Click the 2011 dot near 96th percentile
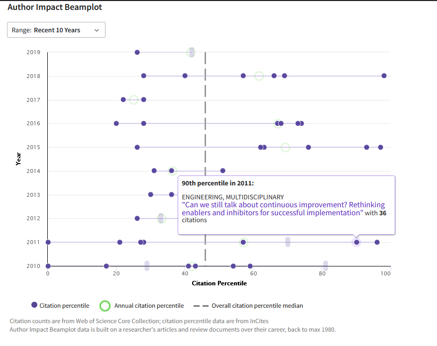Viewport: 437px width, 346px height. (377, 242)
